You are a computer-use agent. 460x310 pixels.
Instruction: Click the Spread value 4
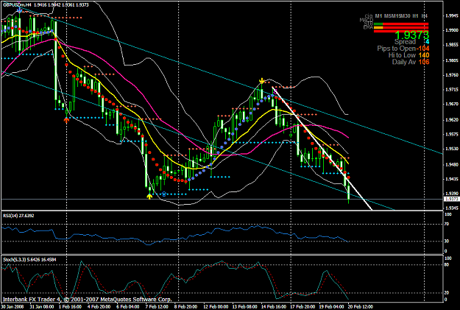[427, 42]
